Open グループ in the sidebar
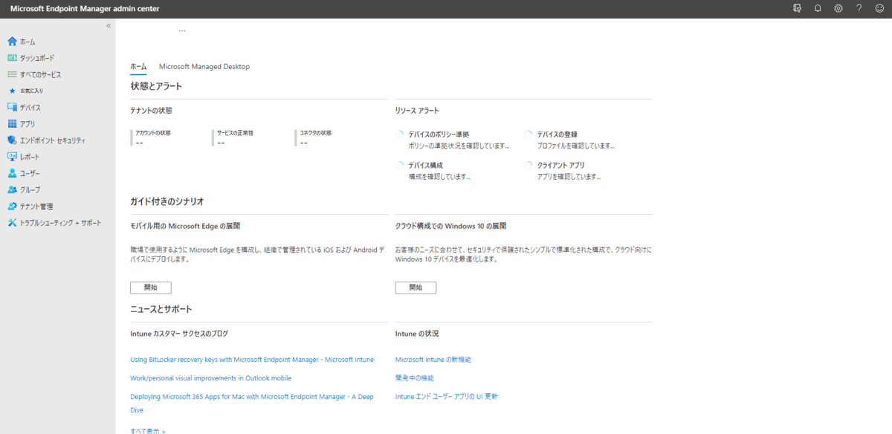Viewport: 892px width, 434px height. pos(30,190)
